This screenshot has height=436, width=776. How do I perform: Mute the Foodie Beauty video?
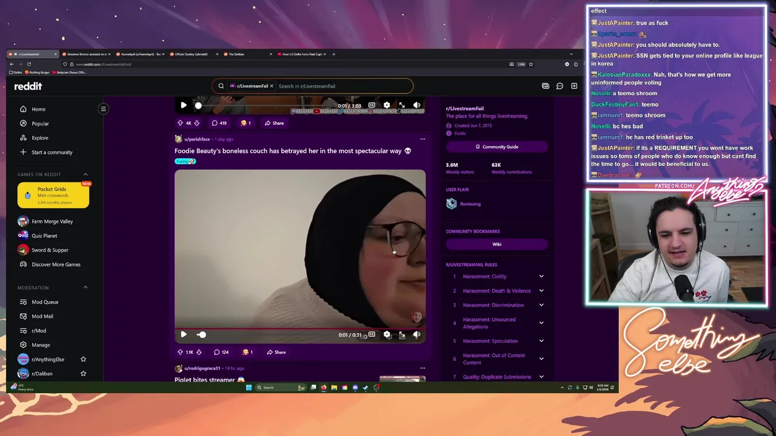tap(416, 334)
